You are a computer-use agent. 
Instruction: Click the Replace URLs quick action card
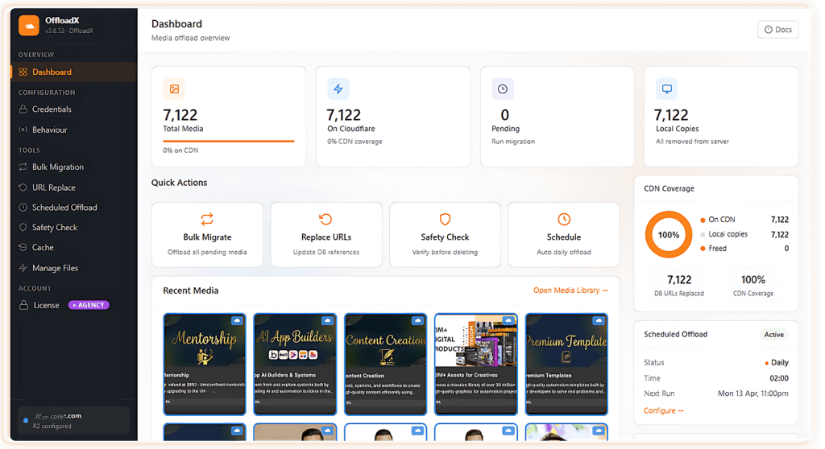(x=326, y=235)
